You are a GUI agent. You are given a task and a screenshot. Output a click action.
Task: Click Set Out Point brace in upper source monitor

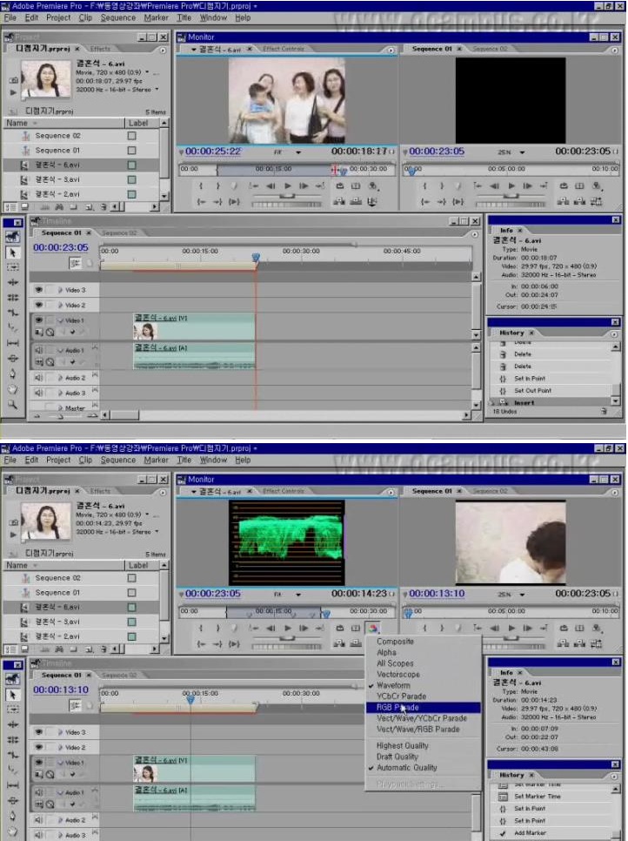tap(217, 186)
